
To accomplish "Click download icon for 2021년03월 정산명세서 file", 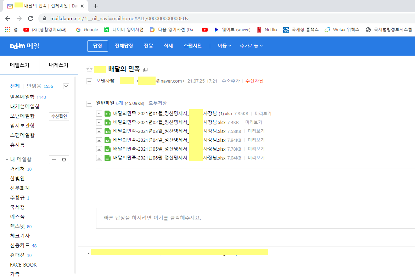I will coord(99,131).
